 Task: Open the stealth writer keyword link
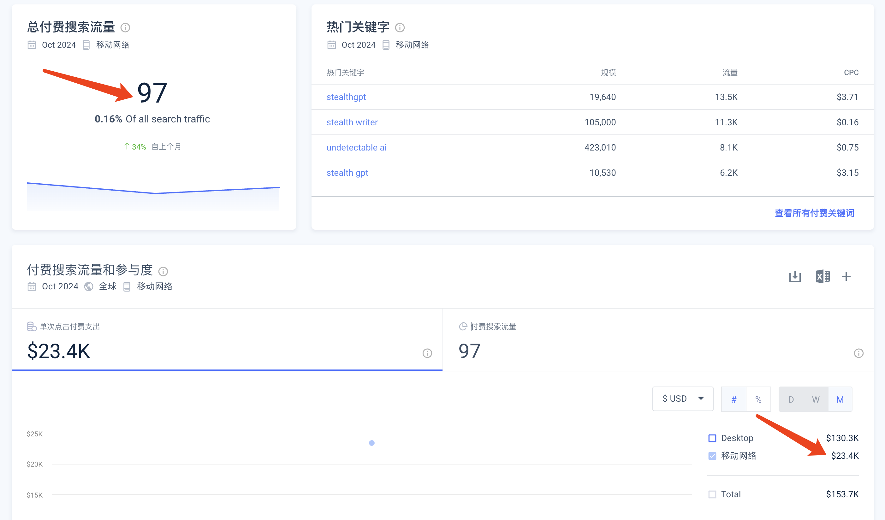click(x=352, y=122)
